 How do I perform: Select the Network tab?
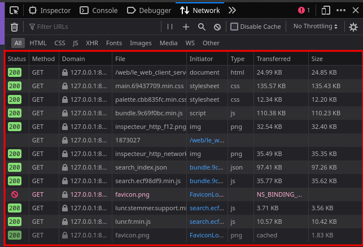click(200, 10)
